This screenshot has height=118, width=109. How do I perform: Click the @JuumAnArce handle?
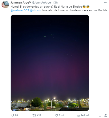pos(41,3)
